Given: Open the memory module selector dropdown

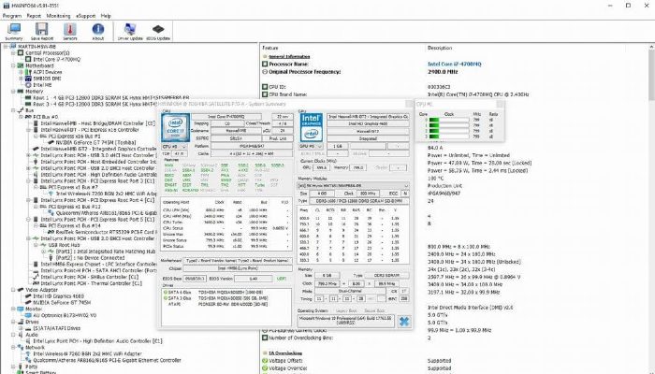Looking at the screenshot, I should [x=353, y=185].
